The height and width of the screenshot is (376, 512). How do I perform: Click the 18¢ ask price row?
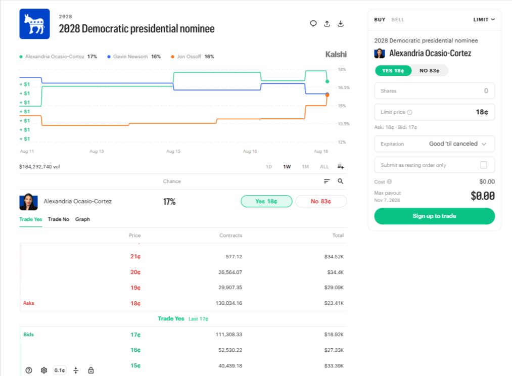[x=183, y=303]
